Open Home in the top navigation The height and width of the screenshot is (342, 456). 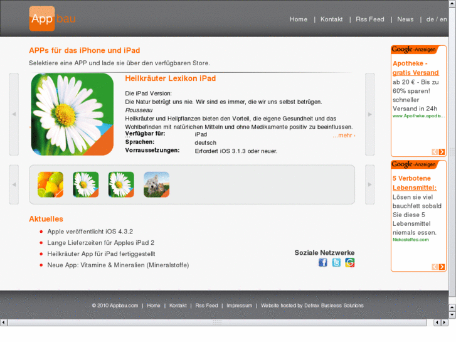299,19
